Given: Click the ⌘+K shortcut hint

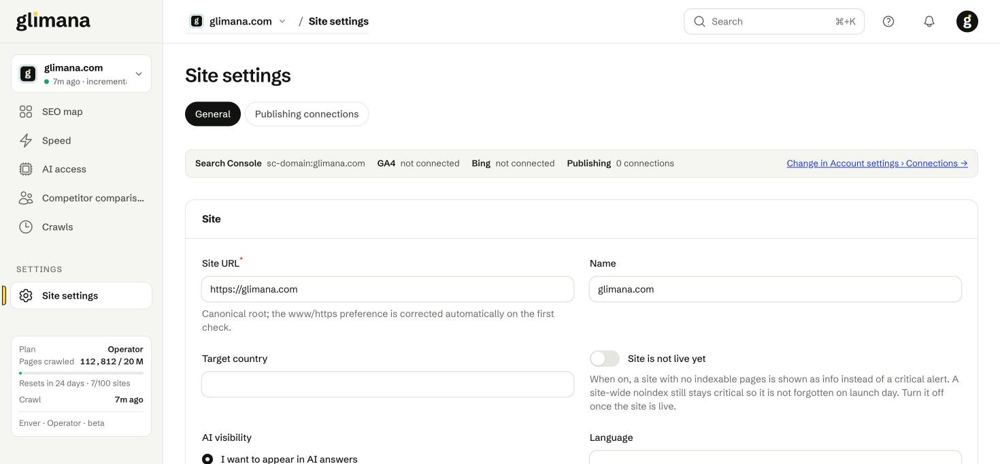Looking at the screenshot, I should [x=846, y=21].
